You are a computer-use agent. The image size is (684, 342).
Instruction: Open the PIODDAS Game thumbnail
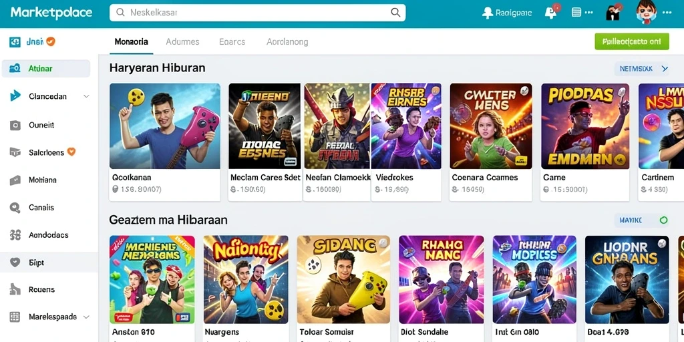tap(585, 126)
